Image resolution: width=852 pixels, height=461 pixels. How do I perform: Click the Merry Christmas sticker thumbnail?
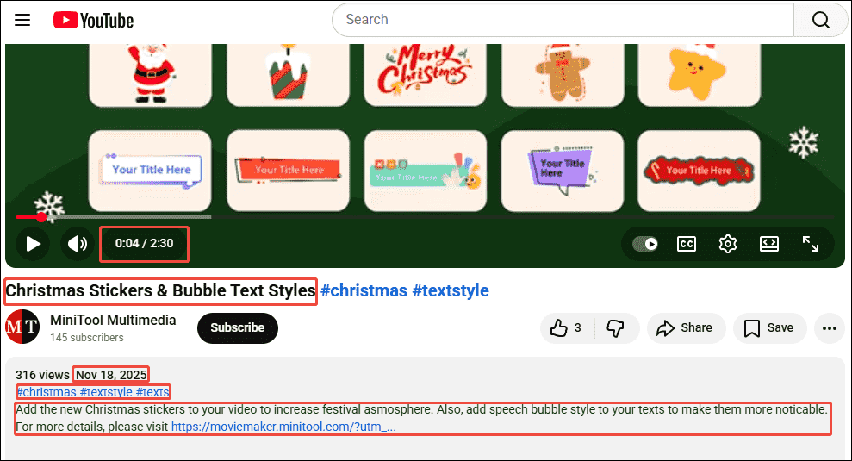coord(425,74)
